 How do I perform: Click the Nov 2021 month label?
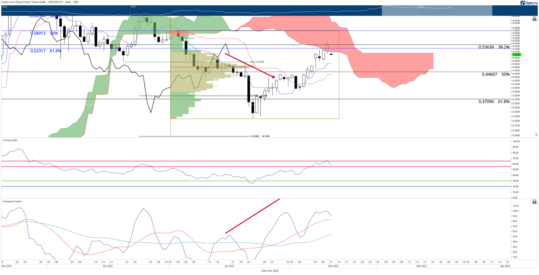(6, 266)
